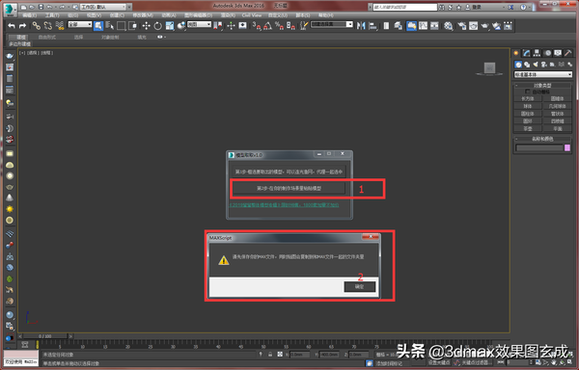Select the Select and Rotate tool
Viewport: 579px width, 370px height.
coord(157,26)
